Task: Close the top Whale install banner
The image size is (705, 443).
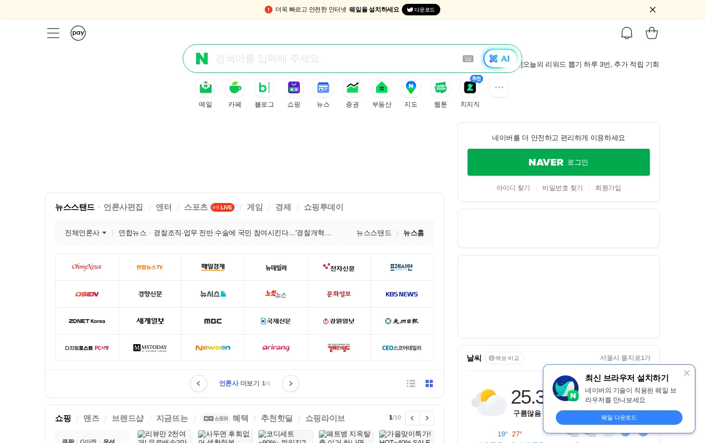Action: tap(653, 10)
